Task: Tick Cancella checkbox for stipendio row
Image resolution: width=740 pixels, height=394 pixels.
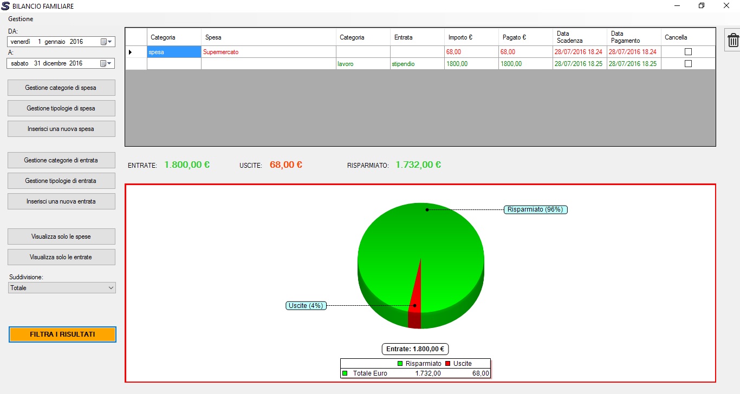Action: [689, 63]
